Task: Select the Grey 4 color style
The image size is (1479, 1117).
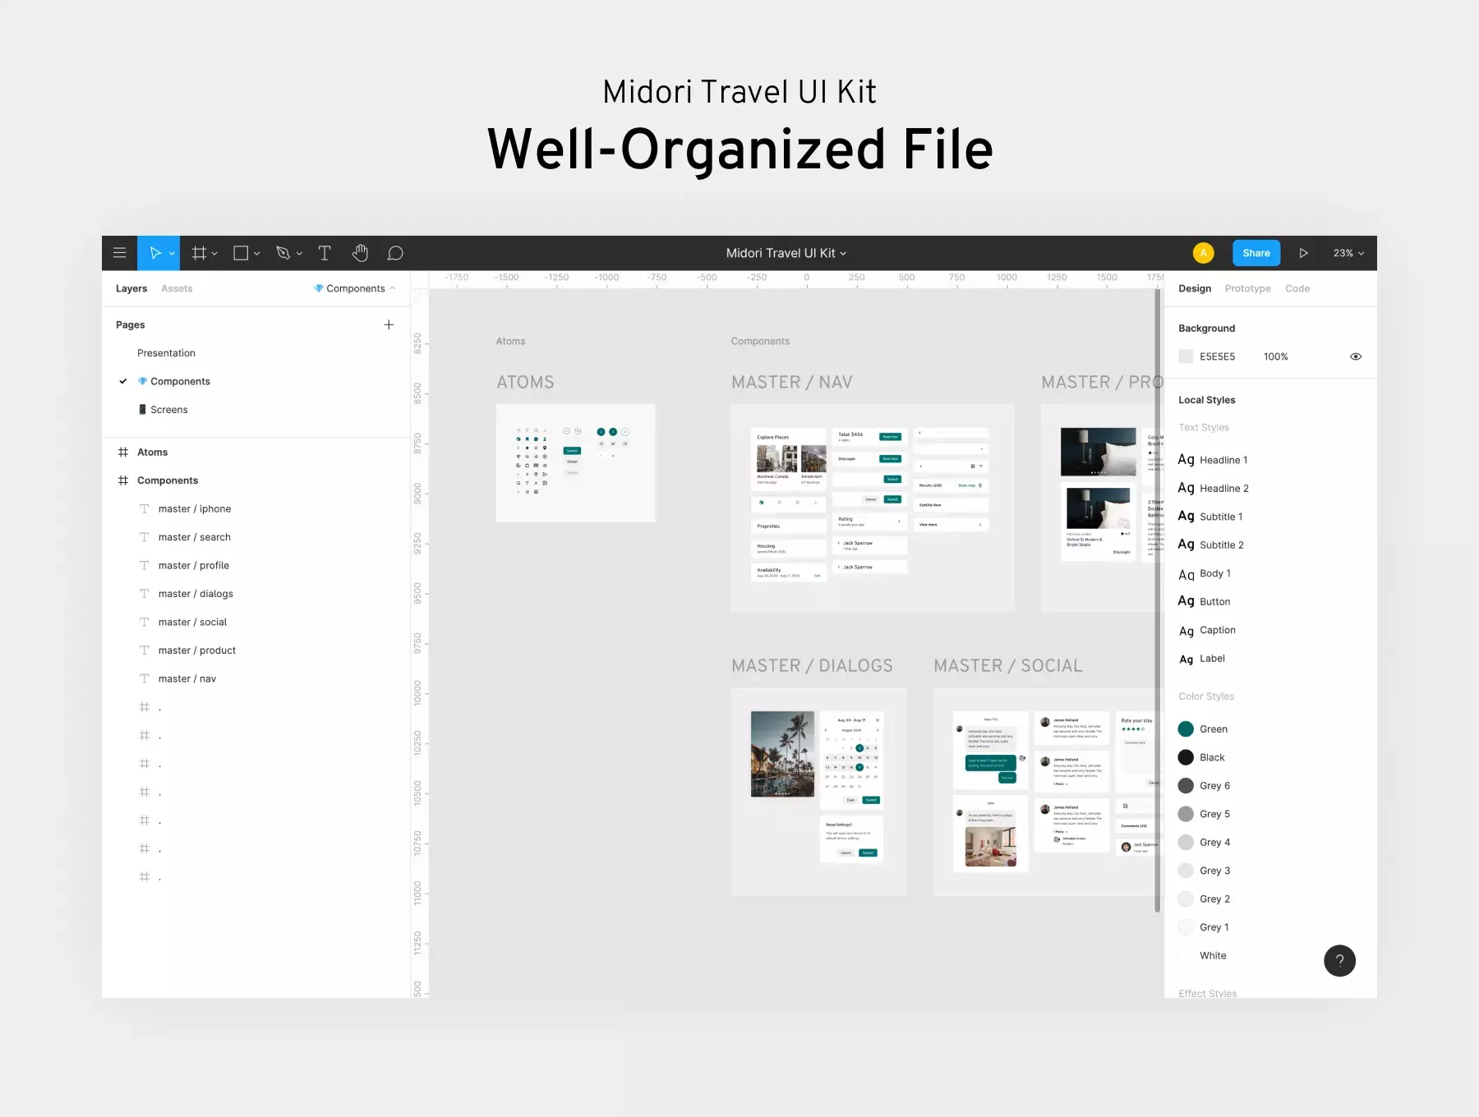Action: (1204, 843)
